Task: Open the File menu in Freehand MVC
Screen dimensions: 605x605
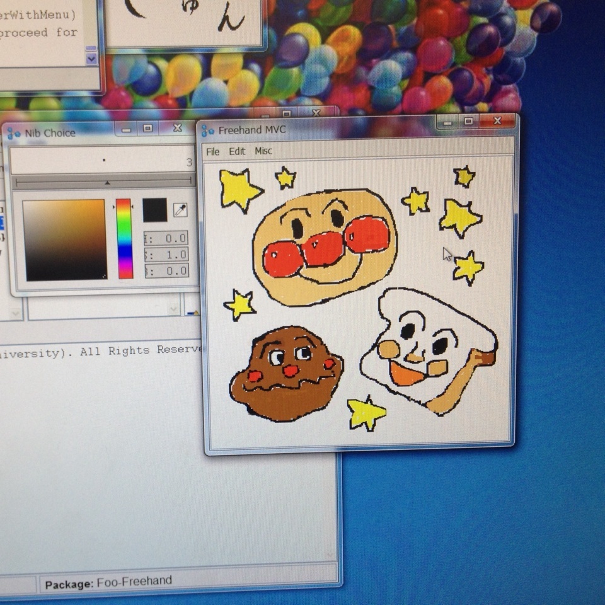Action: [x=212, y=152]
